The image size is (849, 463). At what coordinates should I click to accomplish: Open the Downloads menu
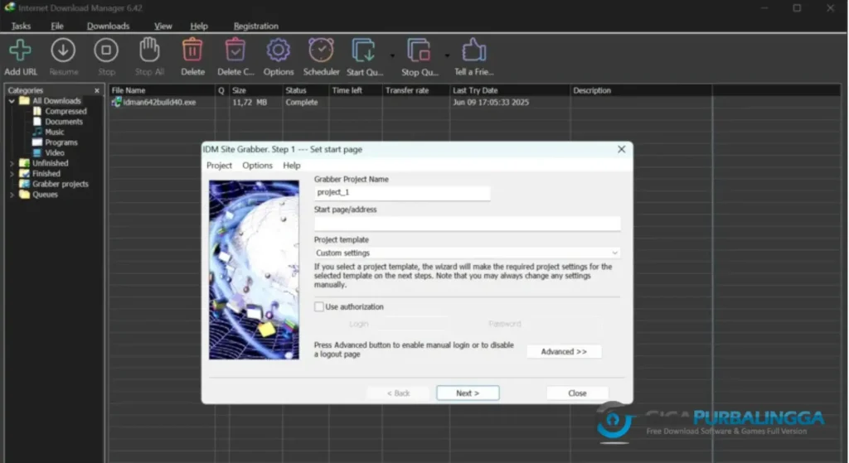(109, 26)
